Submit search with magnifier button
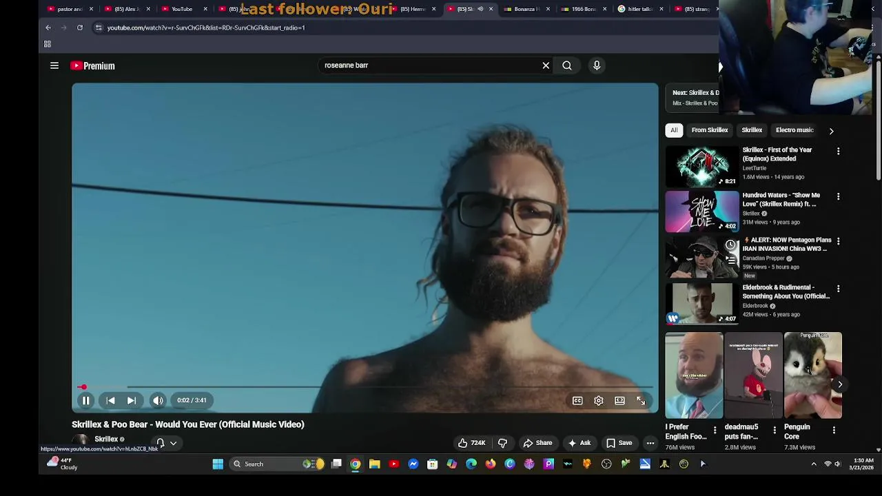The width and height of the screenshot is (882, 496). coord(567,65)
